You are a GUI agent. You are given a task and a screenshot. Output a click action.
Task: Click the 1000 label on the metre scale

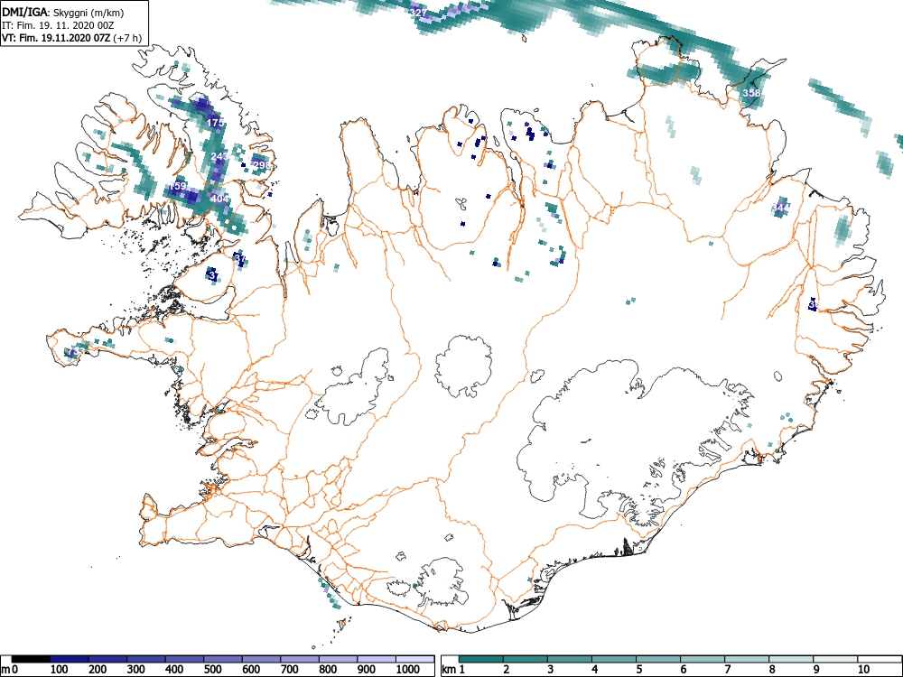click(408, 670)
